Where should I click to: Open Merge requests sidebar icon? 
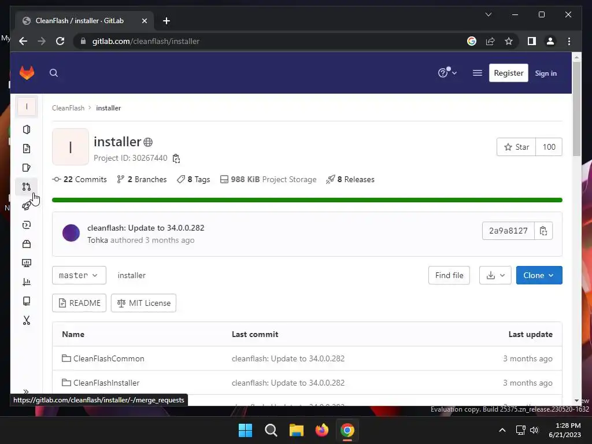[27, 187]
